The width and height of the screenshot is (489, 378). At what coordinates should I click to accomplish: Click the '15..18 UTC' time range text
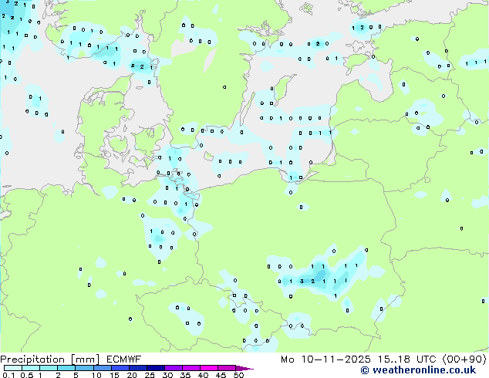click(x=406, y=359)
